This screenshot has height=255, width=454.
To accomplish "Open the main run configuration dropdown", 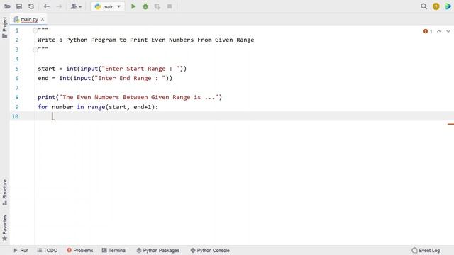I will pyautogui.click(x=108, y=6).
